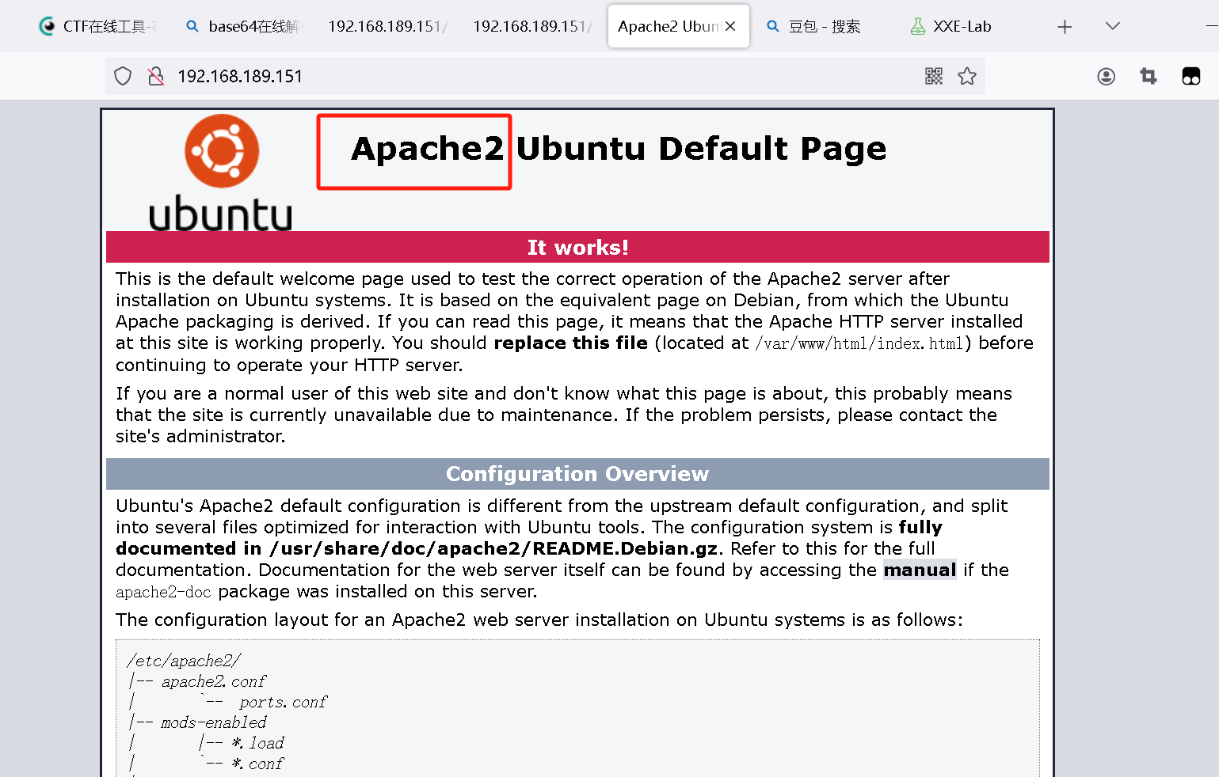Click the Apache2 Ubuntu Default Page heading
This screenshot has height=777, width=1219.
tap(619, 149)
